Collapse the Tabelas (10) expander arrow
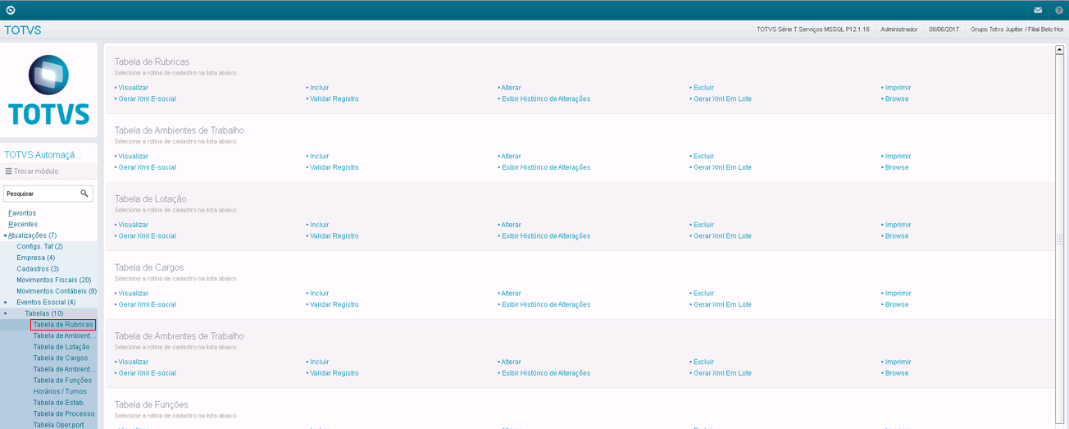The height and width of the screenshot is (429, 1069). [5, 313]
